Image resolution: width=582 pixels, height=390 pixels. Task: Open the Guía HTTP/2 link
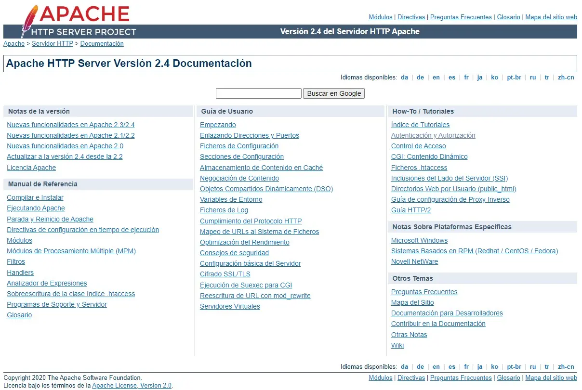(411, 210)
